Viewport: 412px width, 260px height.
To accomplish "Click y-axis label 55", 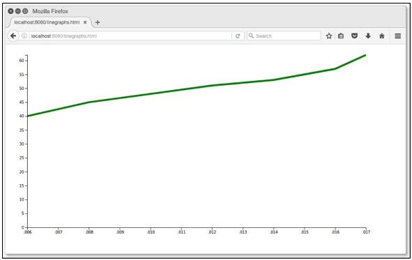I will coord(22,75).
